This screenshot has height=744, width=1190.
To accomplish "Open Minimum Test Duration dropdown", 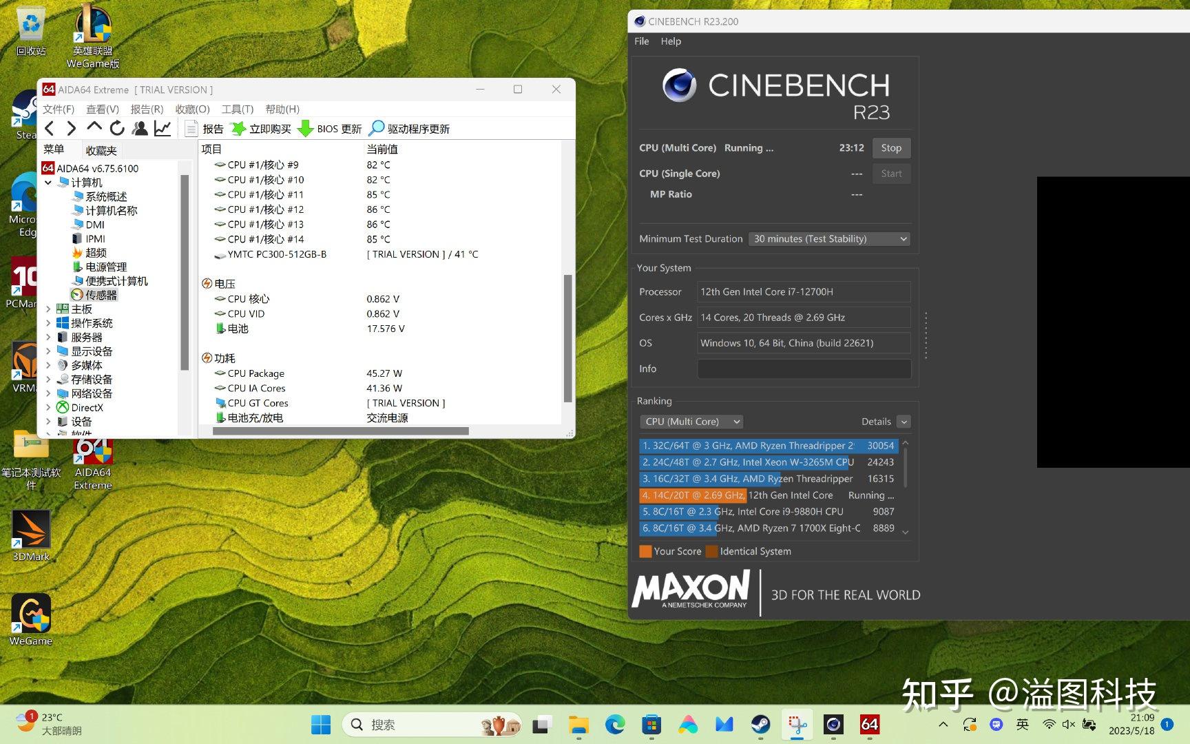I will tap(829, 239).
